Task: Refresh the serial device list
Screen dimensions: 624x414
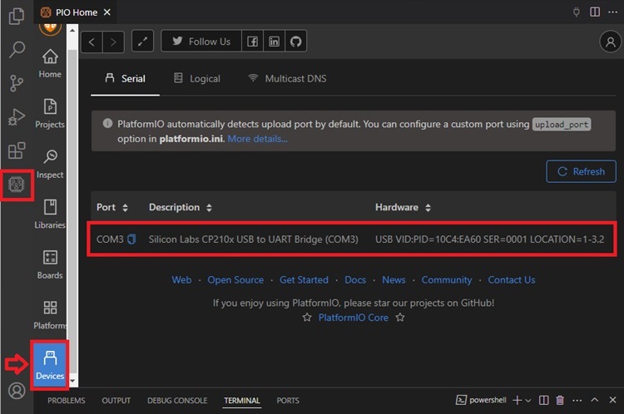Action: (x=581, y=171)
